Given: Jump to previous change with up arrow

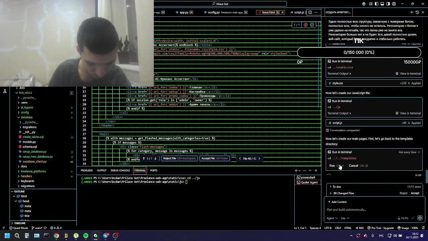Looking at the screenshot, I should point(144,159).
